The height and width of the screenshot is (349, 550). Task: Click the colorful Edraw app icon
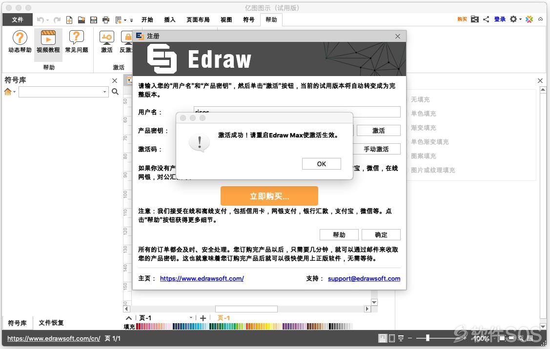pyautogui.click(x=530, y=19)
